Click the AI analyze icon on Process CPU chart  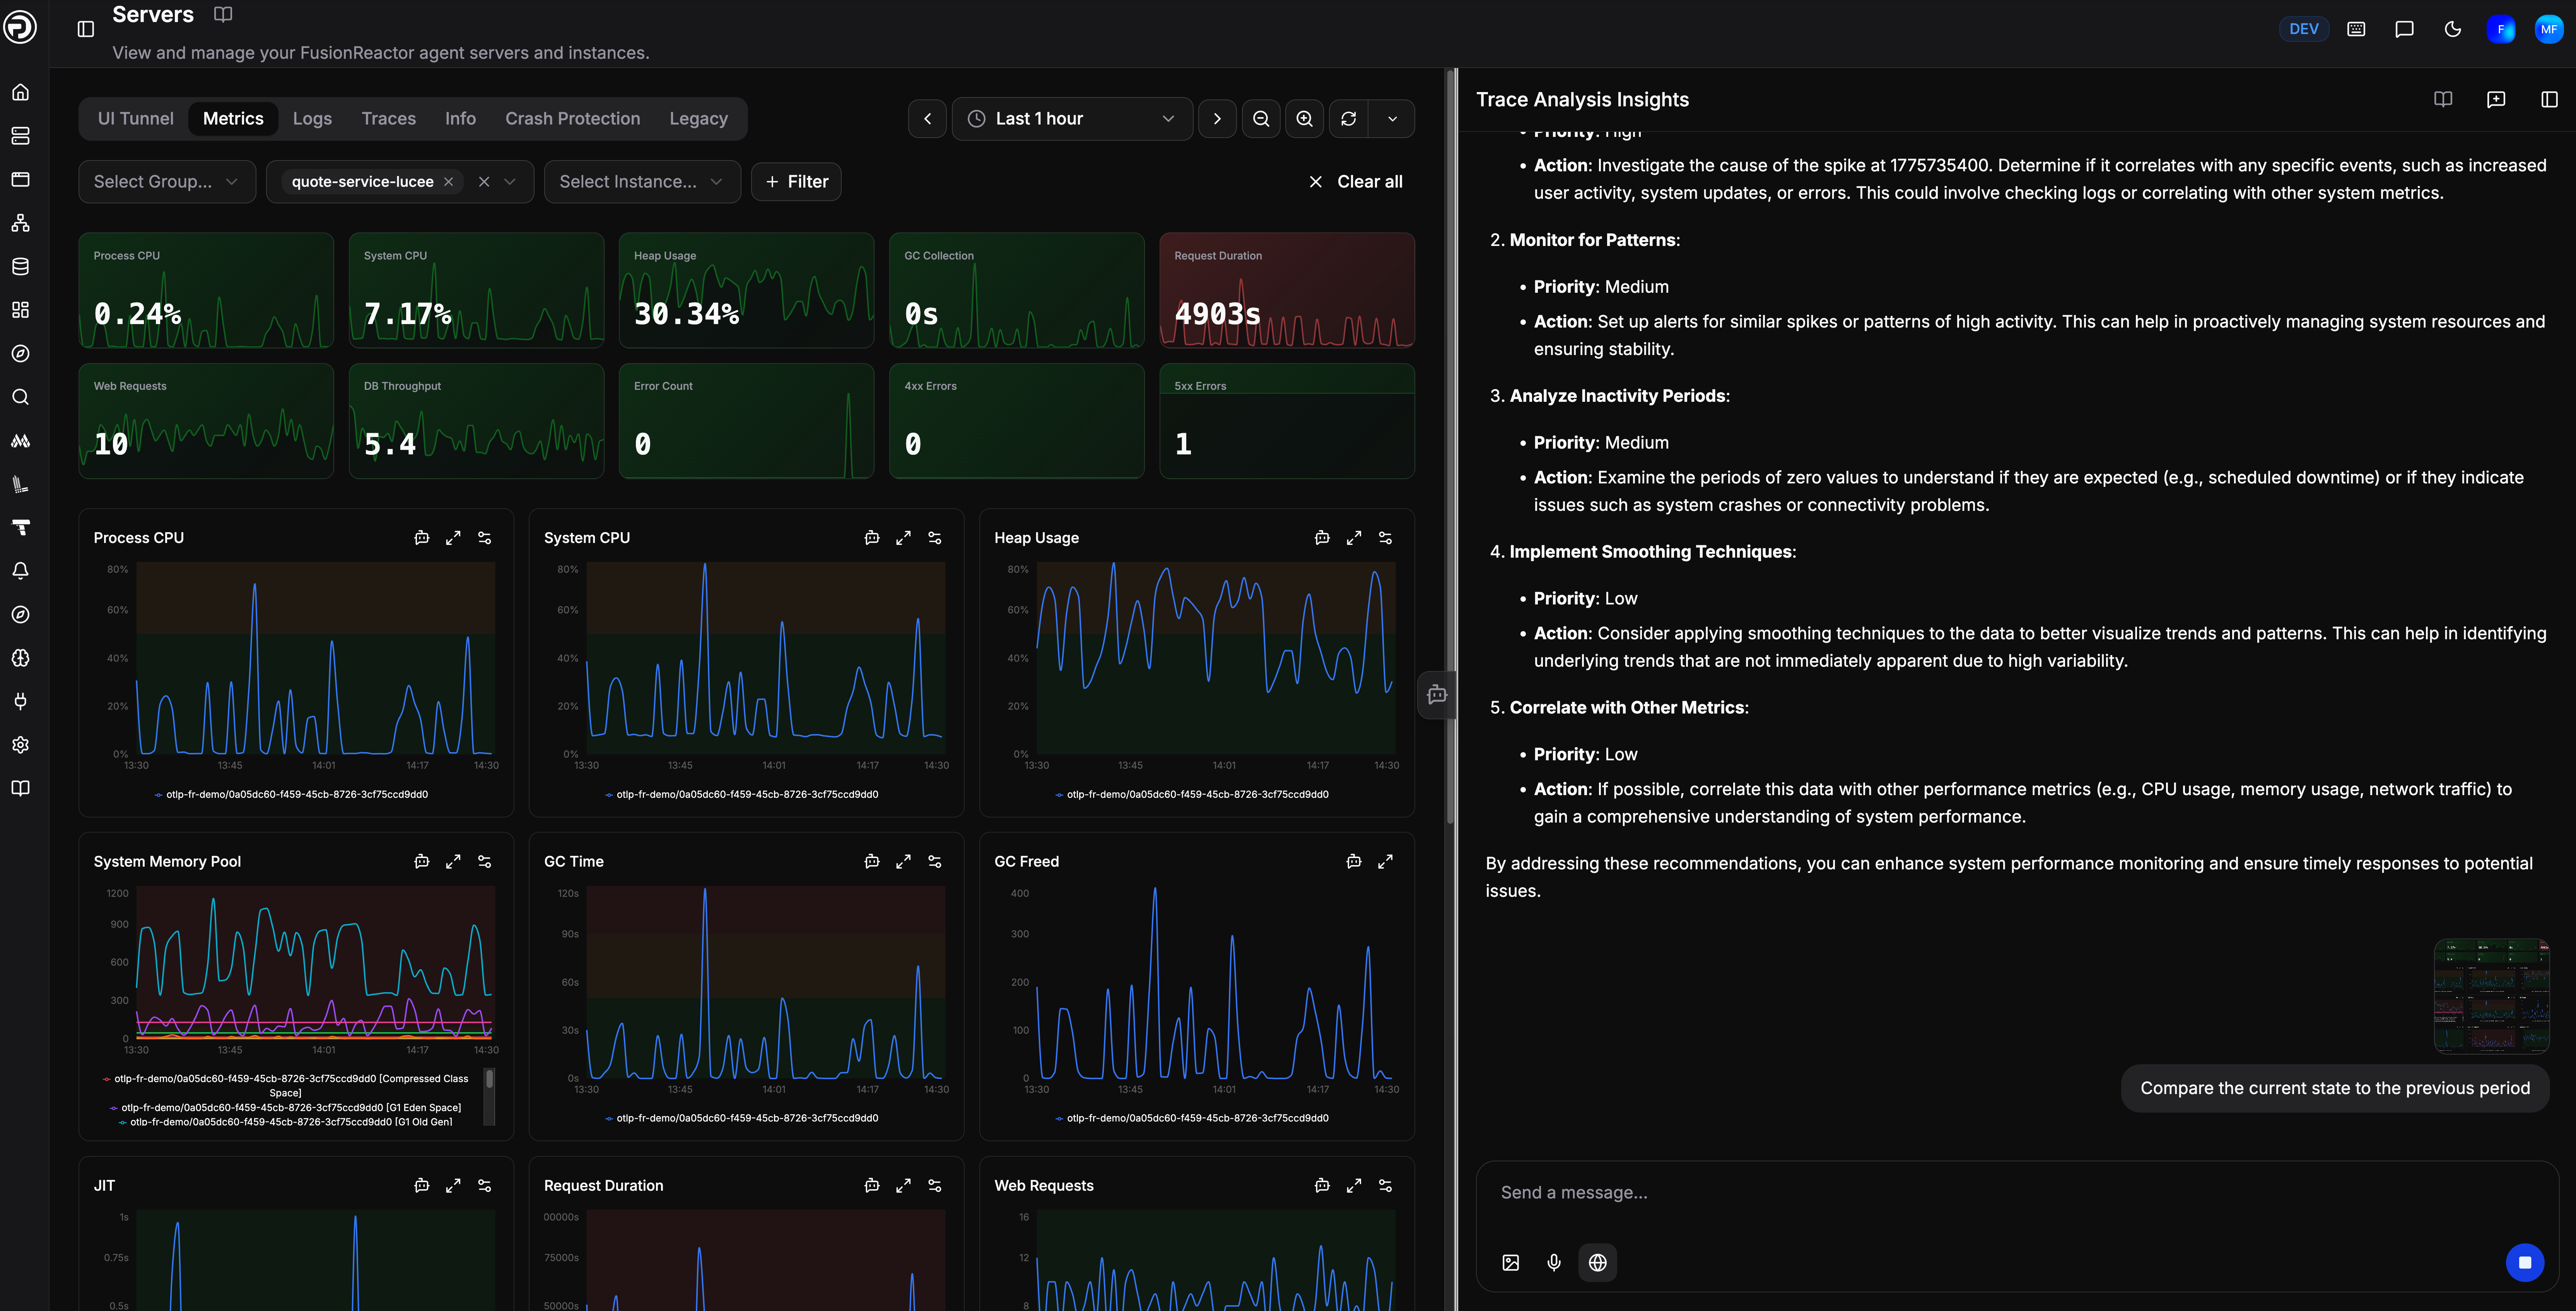(x=421, y=538)
